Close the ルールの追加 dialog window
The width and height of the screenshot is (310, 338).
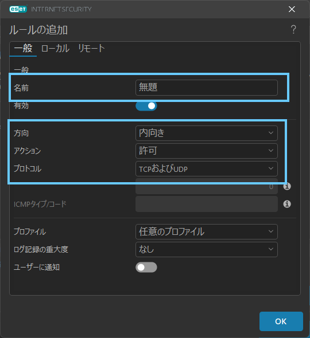tap(292, 9)
